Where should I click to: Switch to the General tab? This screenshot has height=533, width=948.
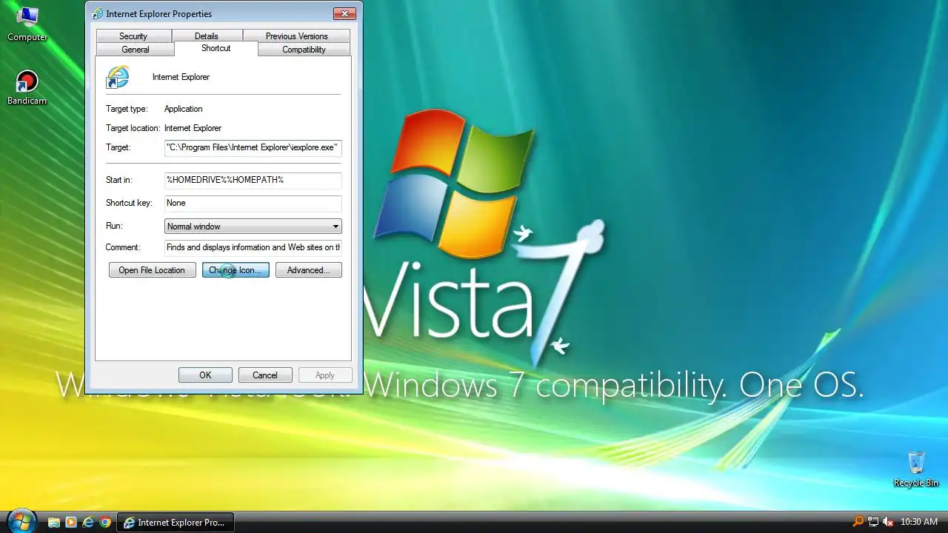click(x=136, y=49)
